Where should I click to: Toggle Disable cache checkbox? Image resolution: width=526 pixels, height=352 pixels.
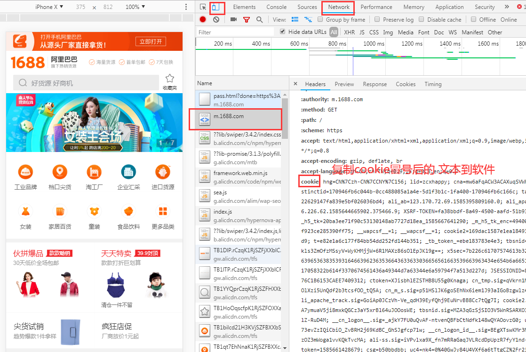coord(422,19)
